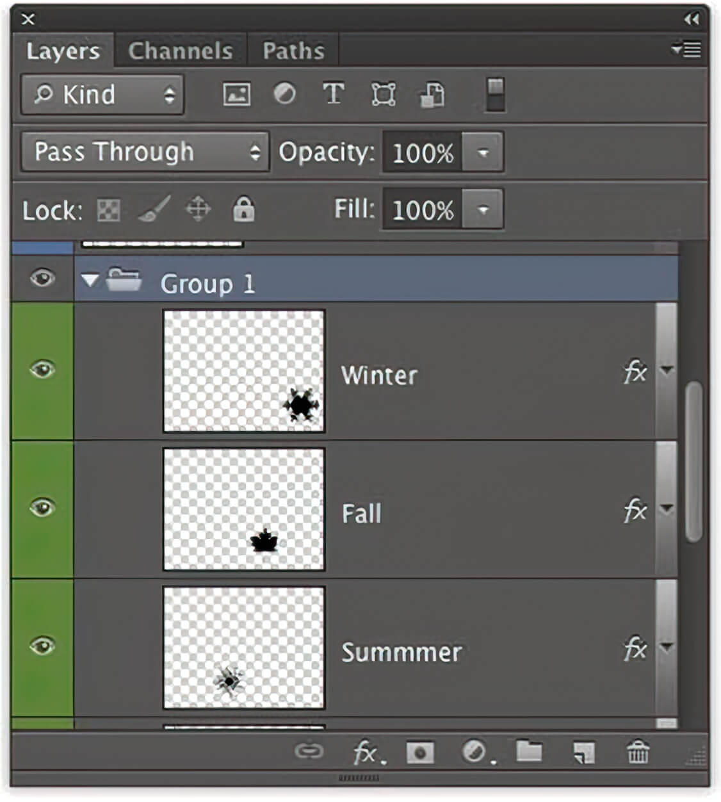
Task: Filter for type layers icon
Action: [x=333, y=95]
